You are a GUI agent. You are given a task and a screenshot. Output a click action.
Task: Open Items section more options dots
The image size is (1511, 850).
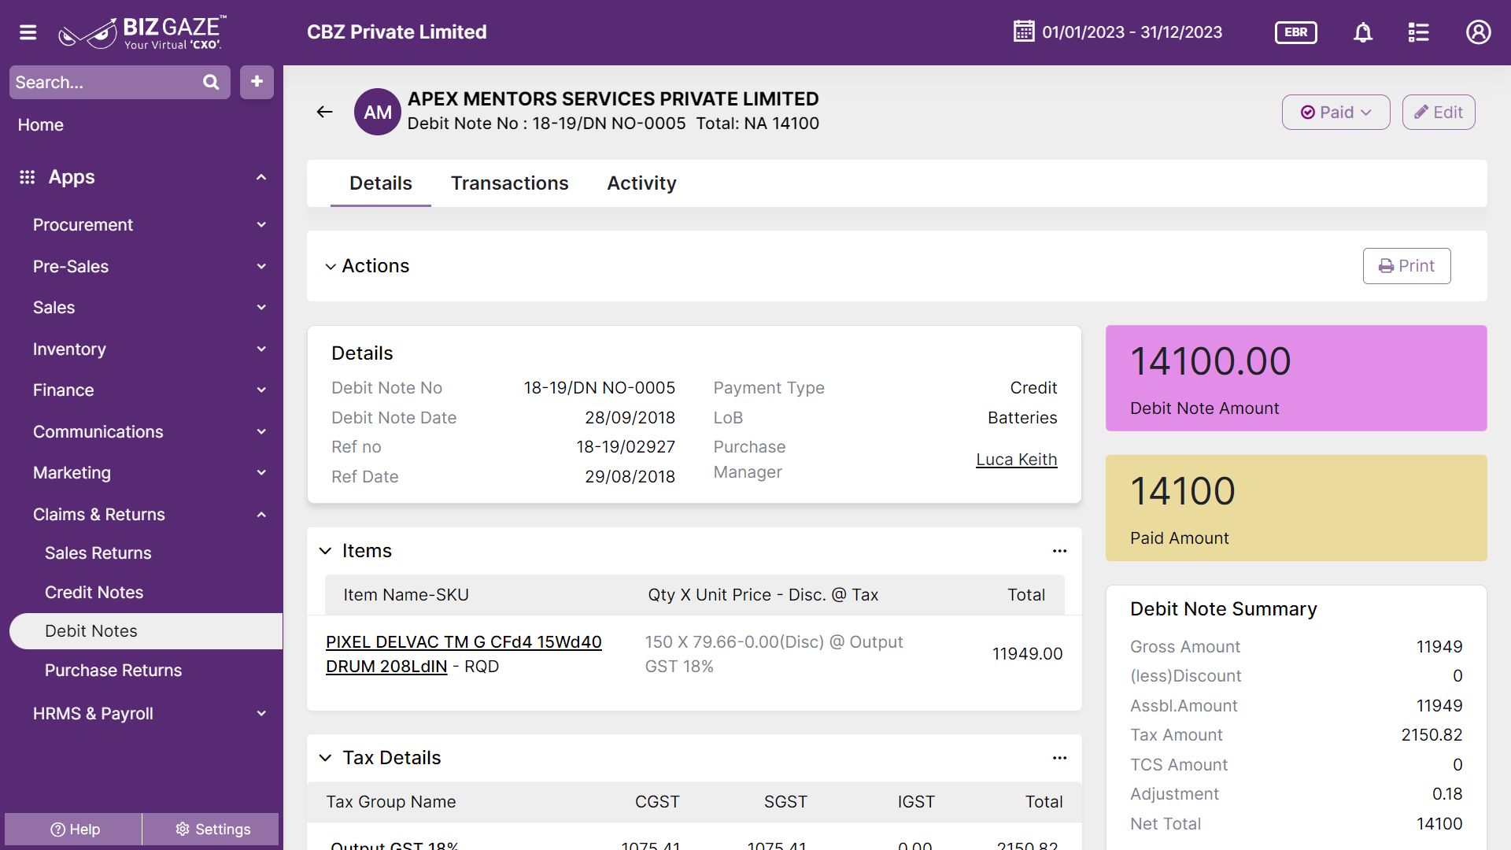pos(1060,551)
